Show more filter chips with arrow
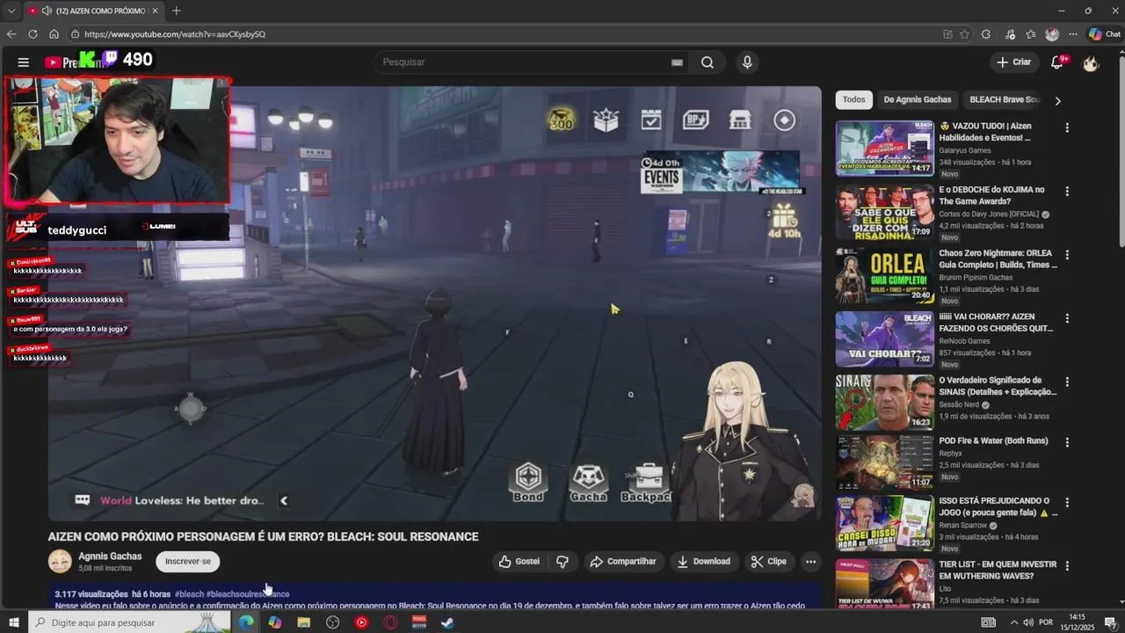Screen dimensions: 1125x633 point(1057,100)
